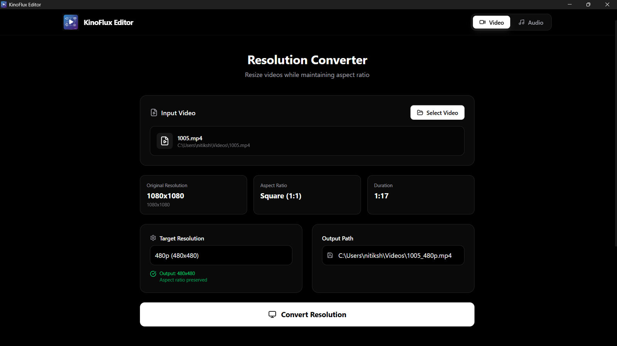The height and width of the screenshot is (346, 617).
Task: Click the 1005.mp4 video file icon
Action: click(165, 141)
